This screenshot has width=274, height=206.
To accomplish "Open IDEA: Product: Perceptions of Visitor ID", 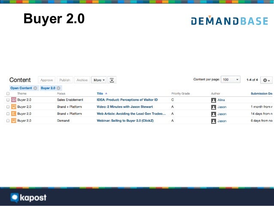I will 127,100.
